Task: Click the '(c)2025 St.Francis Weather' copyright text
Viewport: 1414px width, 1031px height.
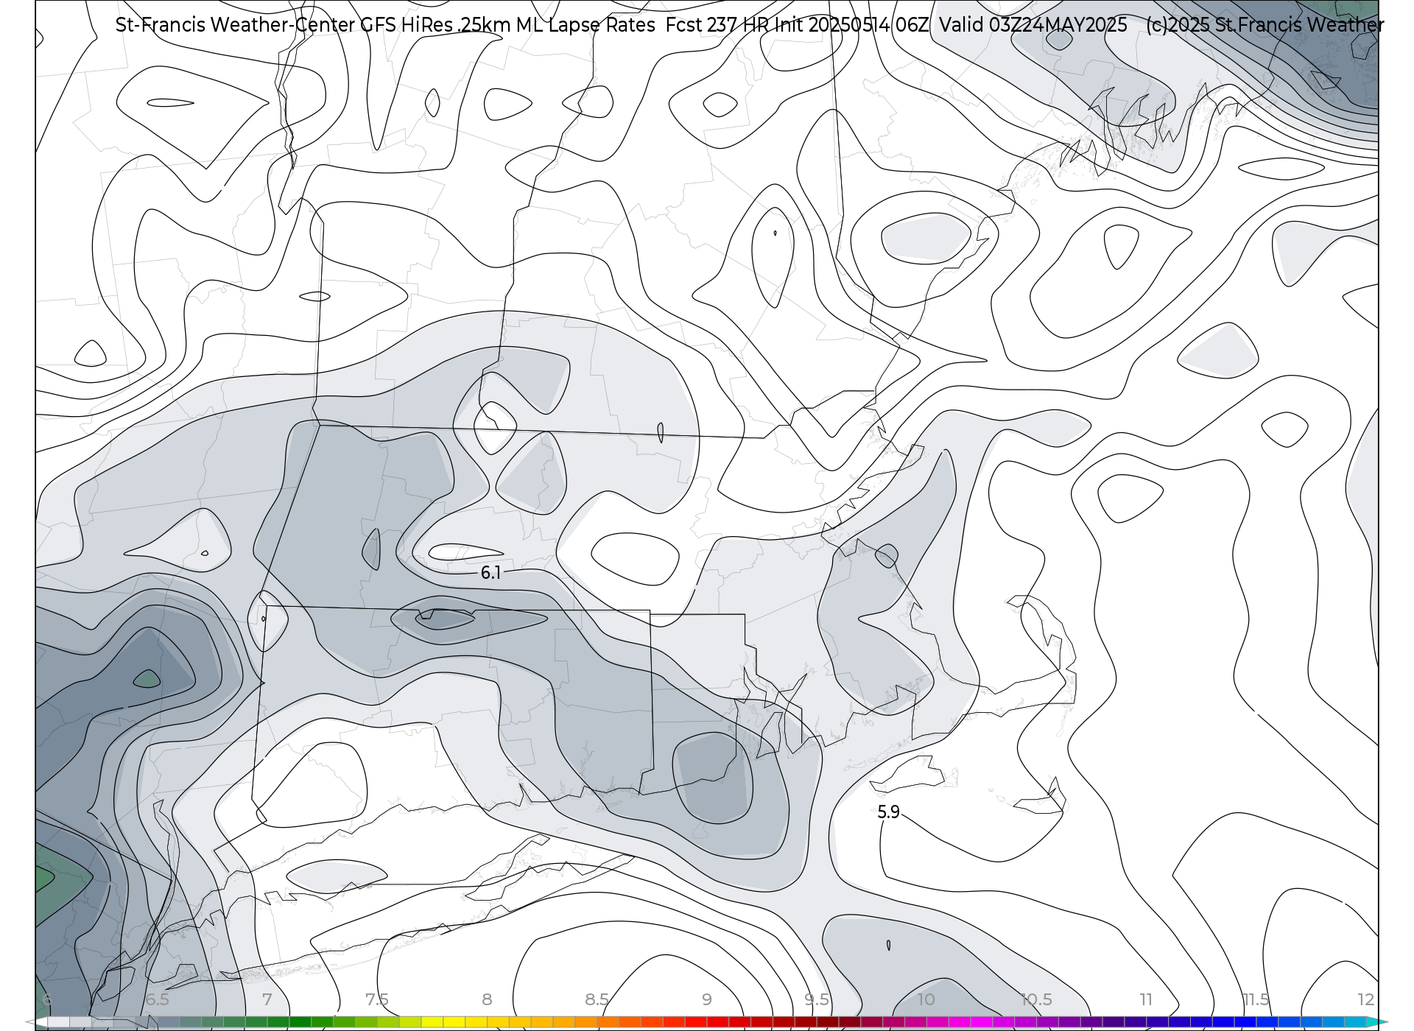Action: pos(1264,25)
